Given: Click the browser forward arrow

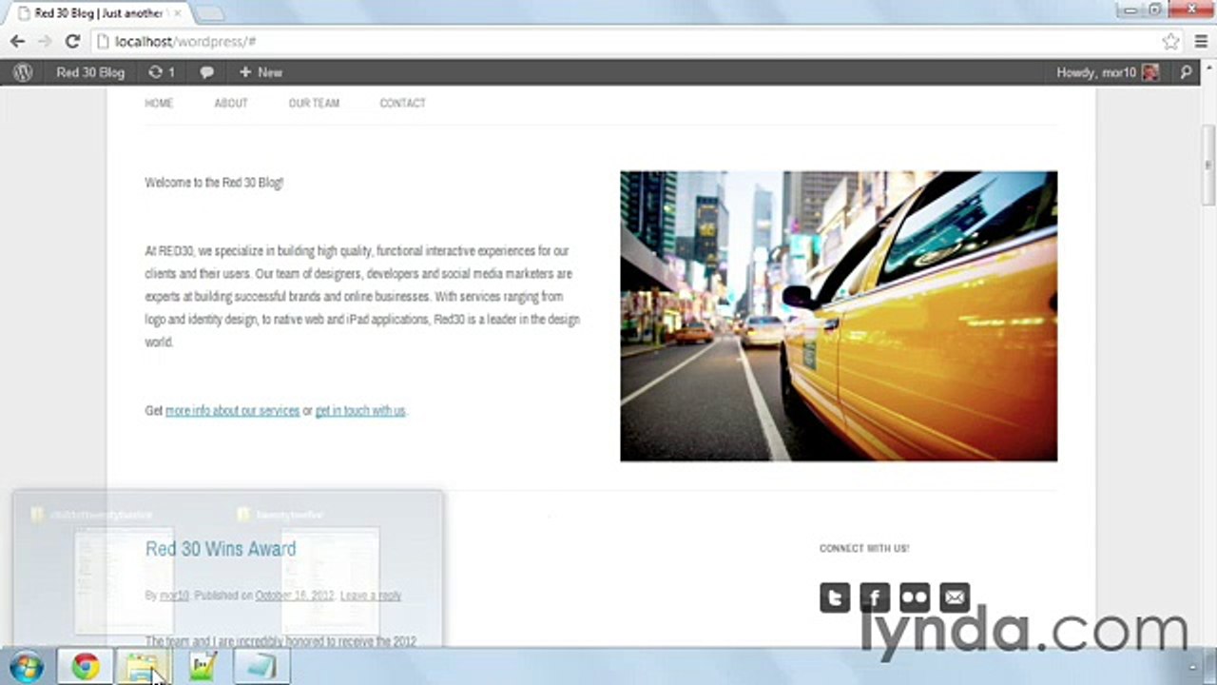Looking at the screenshot, I should (45, 42).
